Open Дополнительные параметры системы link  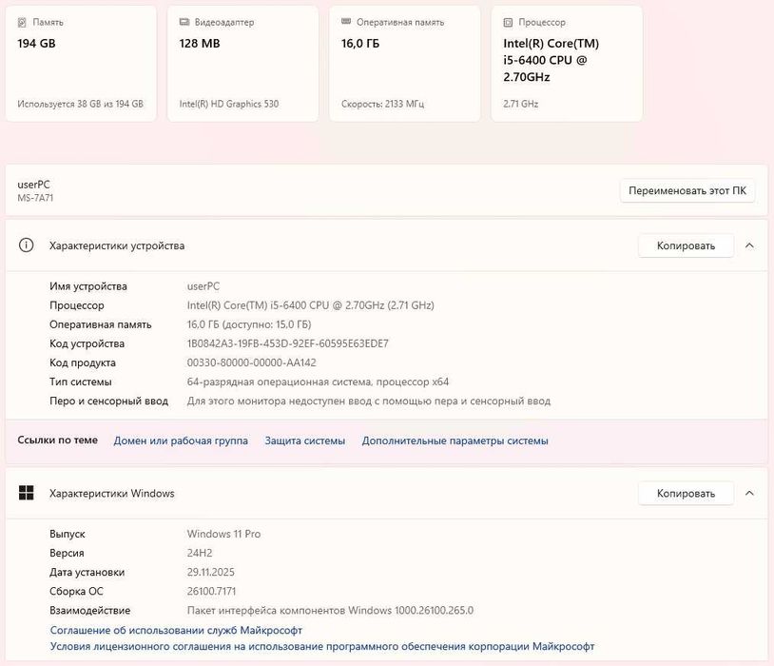(x=455, y=441)
